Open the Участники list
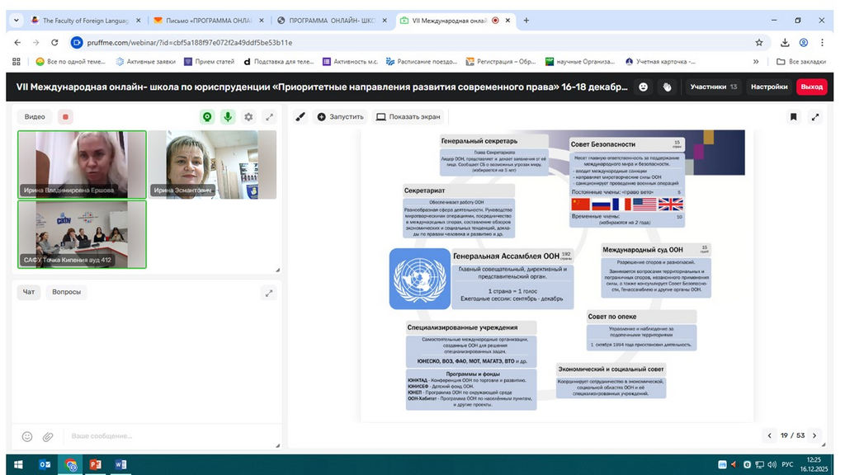This screenshot has height=475, width=845. pos(713,87)
